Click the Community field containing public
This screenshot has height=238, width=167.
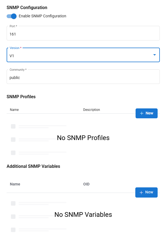point(83,78)
